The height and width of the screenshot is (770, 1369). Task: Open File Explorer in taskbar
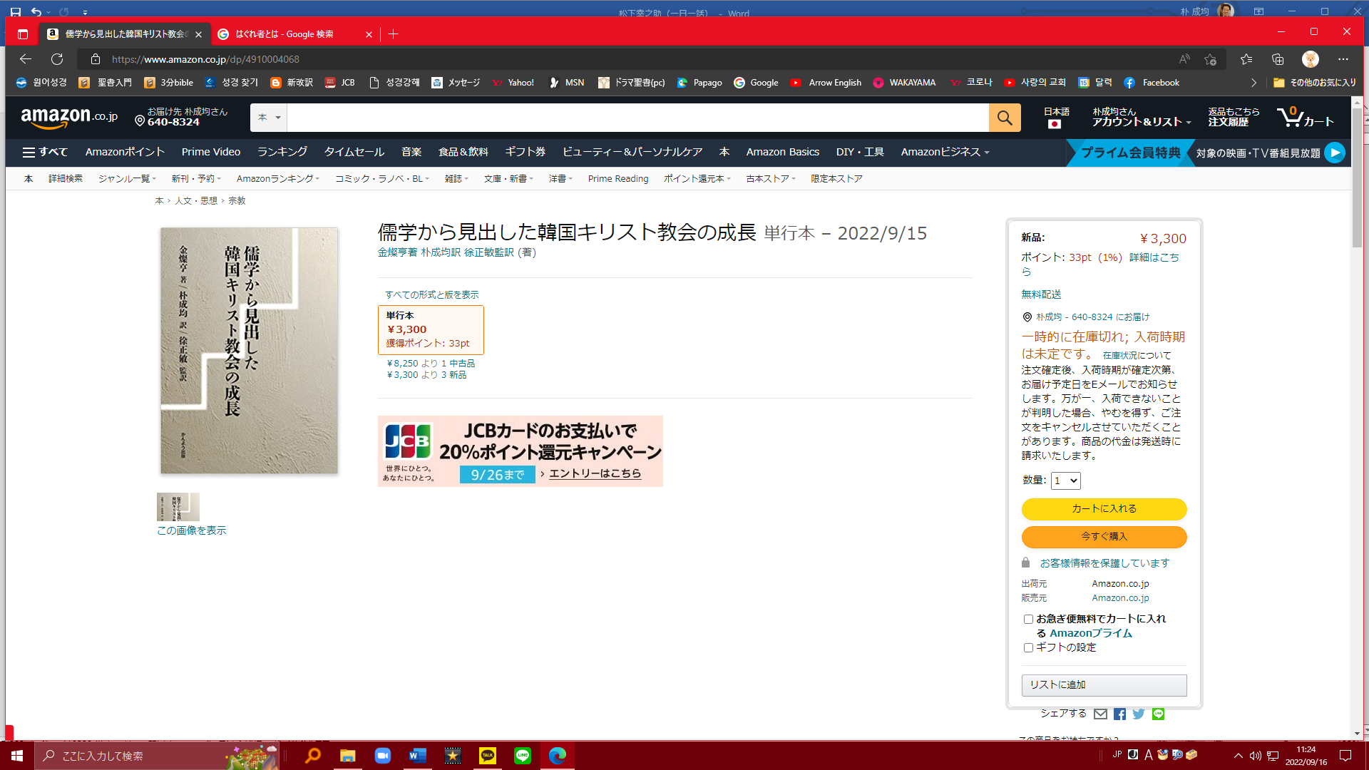click(348, 756)
